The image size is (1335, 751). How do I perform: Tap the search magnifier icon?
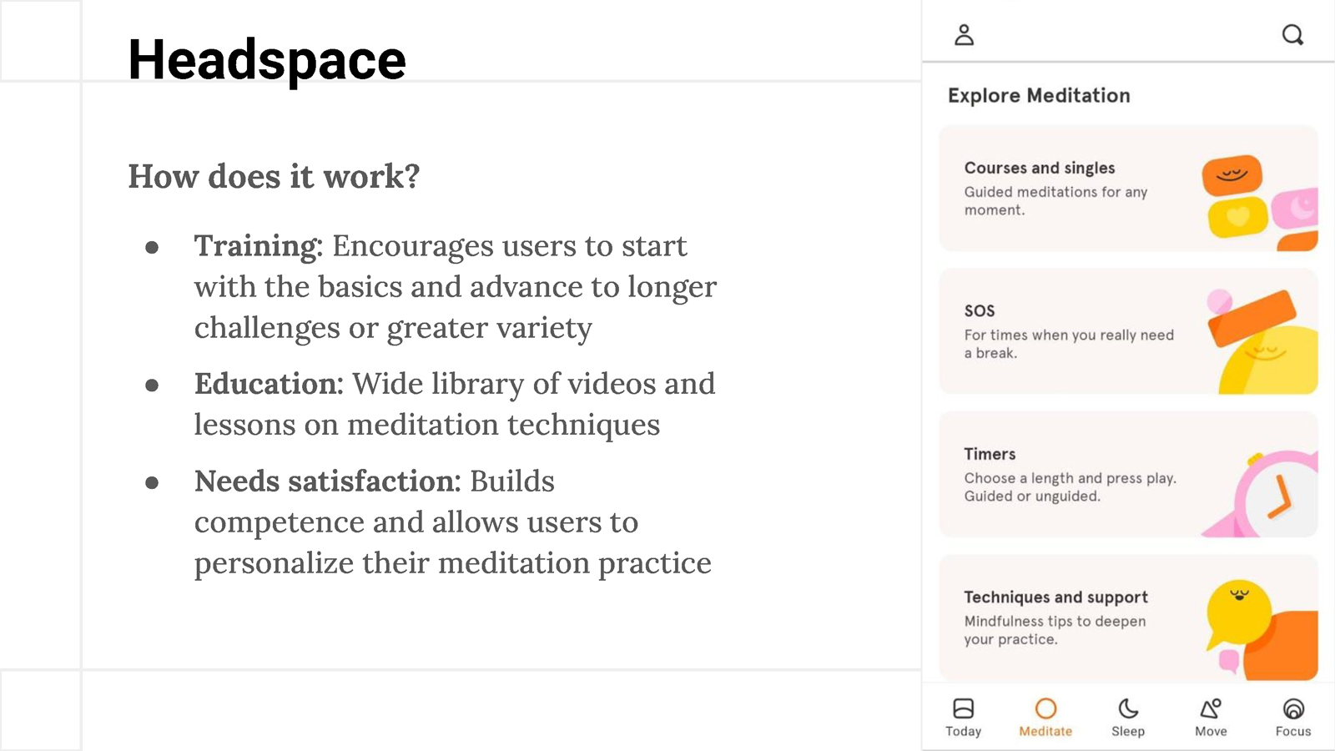[x=1292, y=35]
